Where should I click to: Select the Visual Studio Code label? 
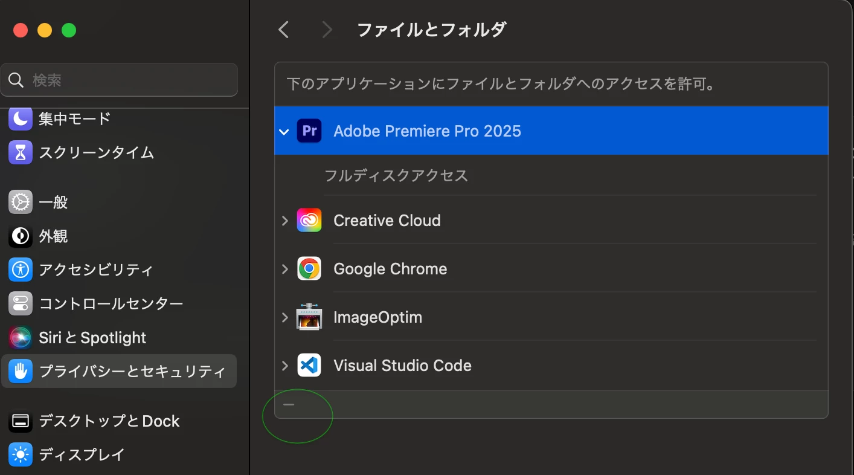(402, 366)
